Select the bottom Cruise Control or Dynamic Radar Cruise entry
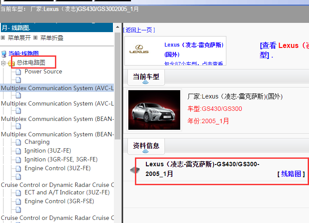 coord(57,218)
